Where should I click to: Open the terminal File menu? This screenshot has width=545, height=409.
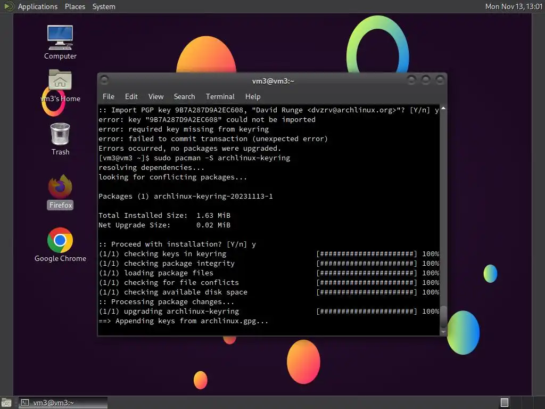click(x=109, y=97)
